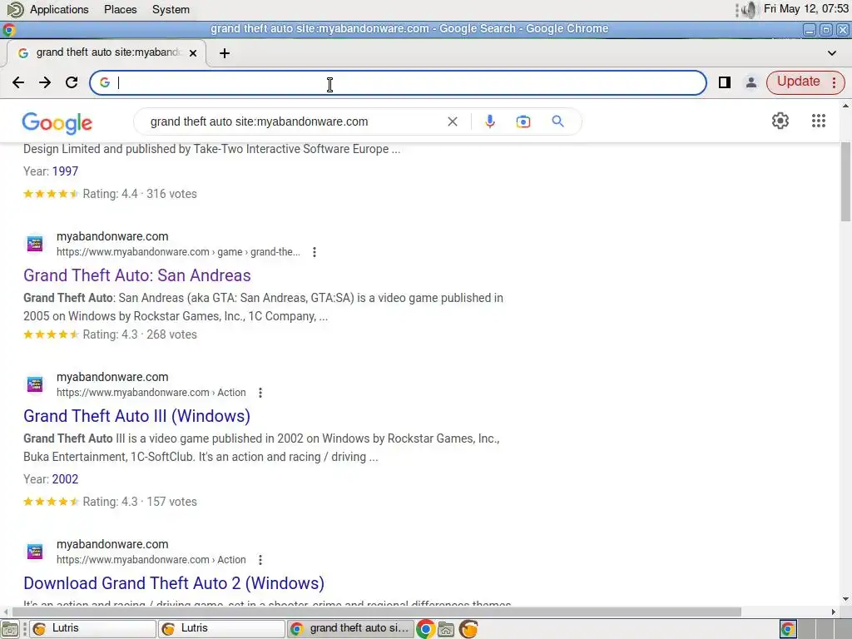Click inside the Google search query field

point(294,121)
